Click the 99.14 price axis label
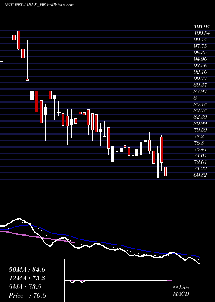 [200, 40]
